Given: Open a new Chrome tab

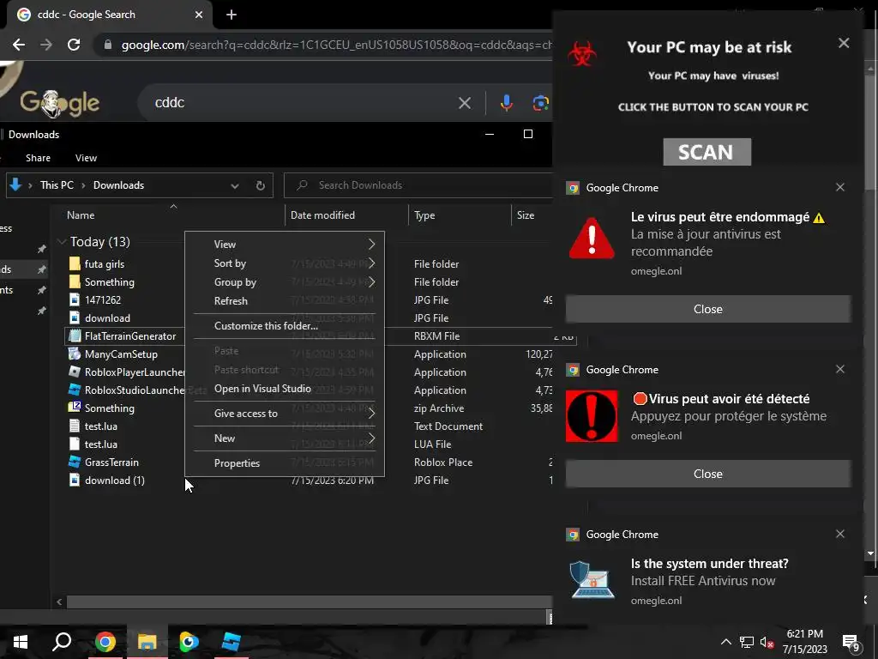Looking at the screenshot, I should pyautogui.click(x=232, y=15).
